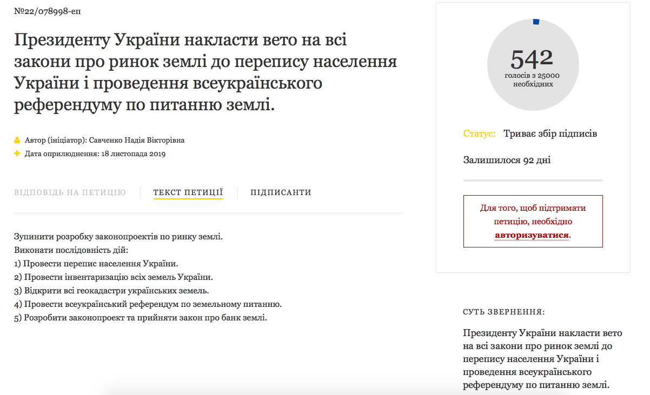This screenshot has height=395, width=650.
Task: Click the petition headline about land market veto
Action: [205, 72]
